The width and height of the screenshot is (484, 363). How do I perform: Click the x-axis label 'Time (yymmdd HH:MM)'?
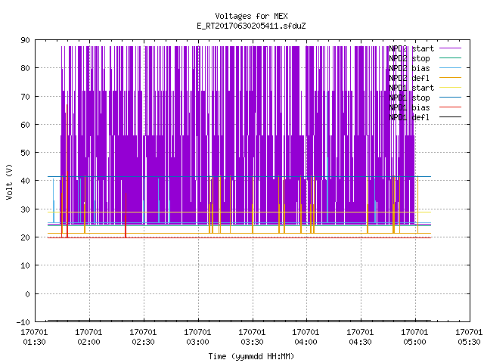point(251,356)
